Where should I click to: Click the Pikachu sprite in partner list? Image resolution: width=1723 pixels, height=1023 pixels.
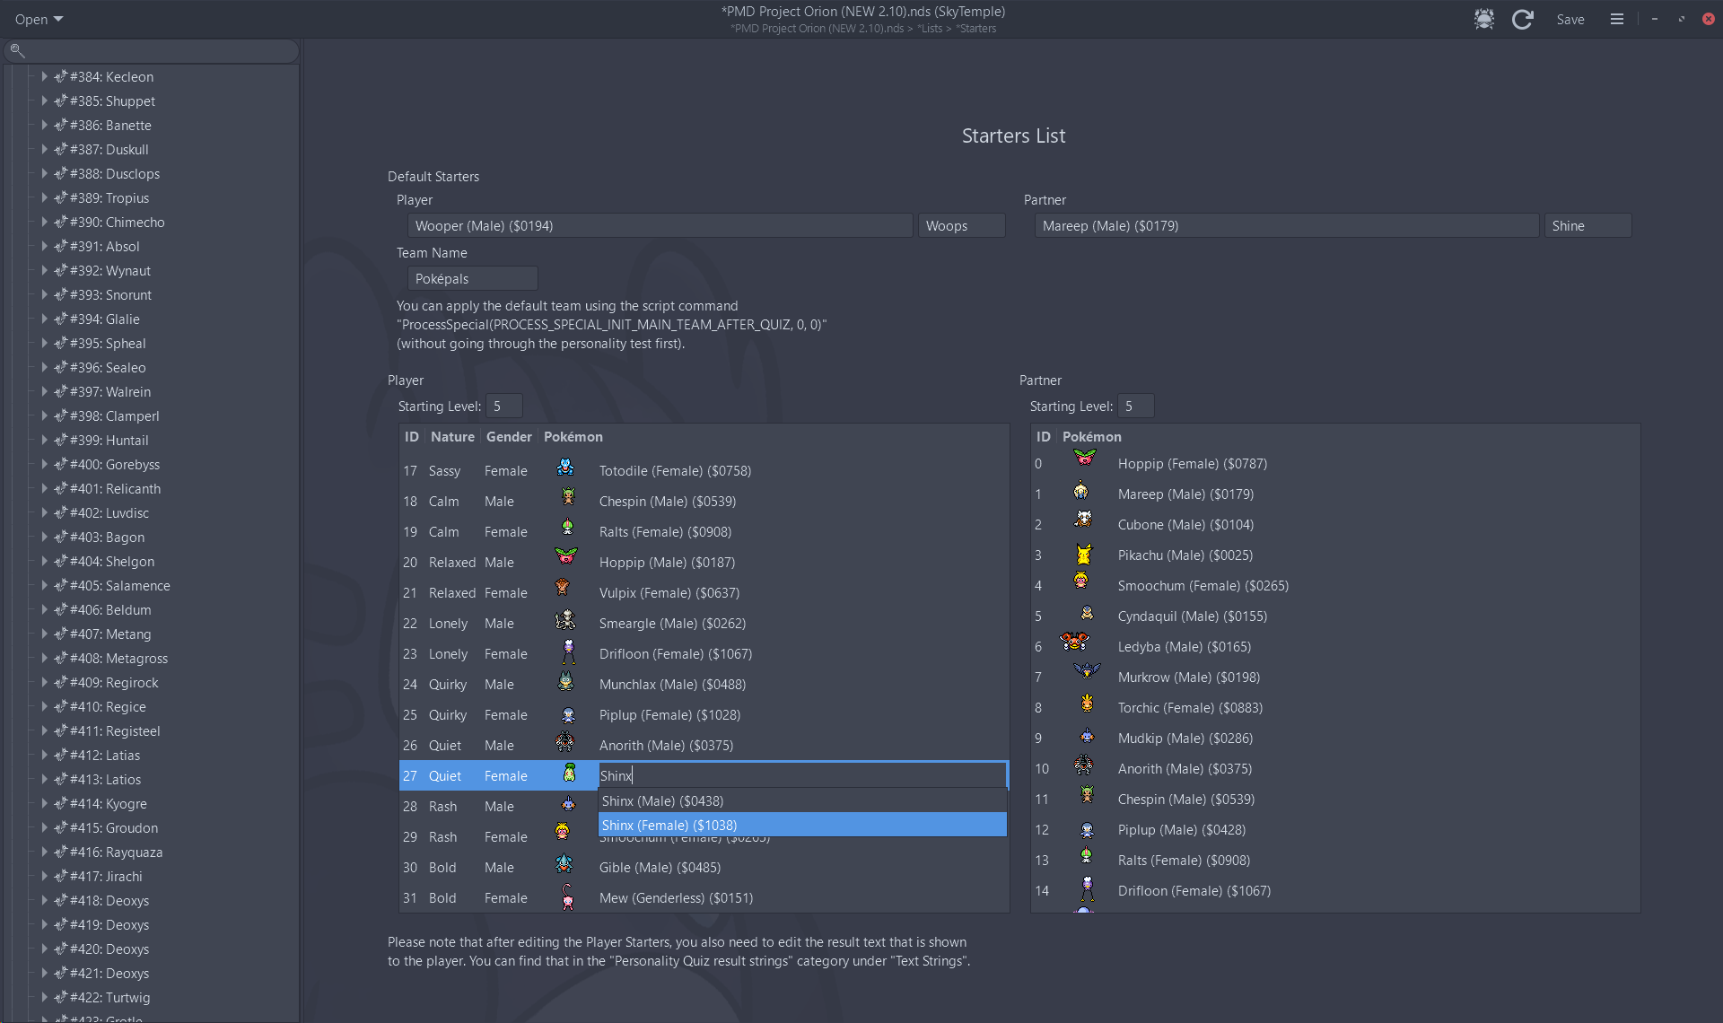tap(1084, 554)
